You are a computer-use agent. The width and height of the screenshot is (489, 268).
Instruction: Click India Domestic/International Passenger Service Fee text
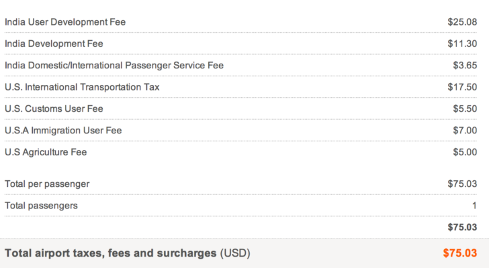pyautogui.click(x=114, y=66)
